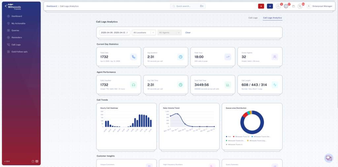Image resolution: width=338 pixels, height=167 pixels.
Task: Open the chat support icon at bottom right
Action: (329, 158)
